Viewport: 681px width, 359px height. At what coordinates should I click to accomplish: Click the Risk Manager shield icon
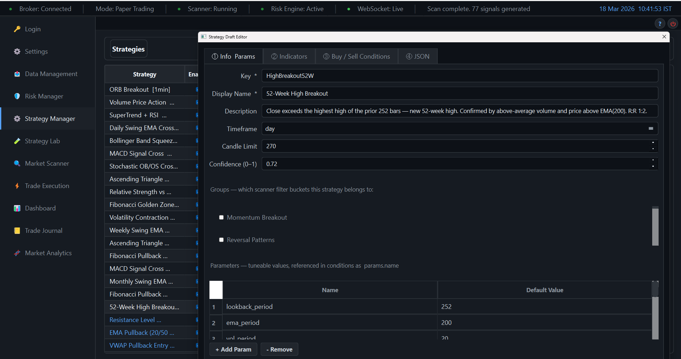point(17,96)
